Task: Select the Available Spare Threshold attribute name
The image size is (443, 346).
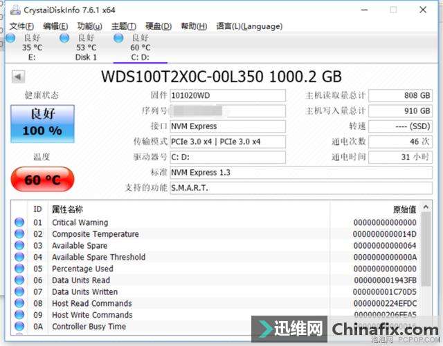Action: click(x=99, y=257)
